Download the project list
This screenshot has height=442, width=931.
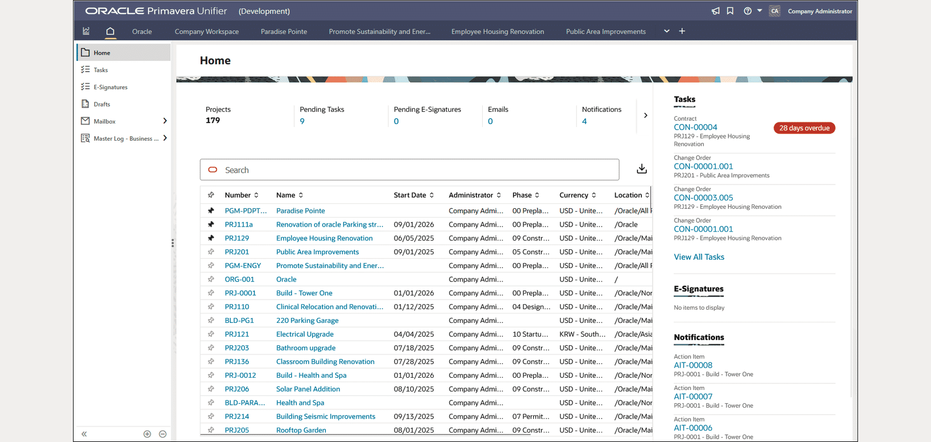click(642, 169)
